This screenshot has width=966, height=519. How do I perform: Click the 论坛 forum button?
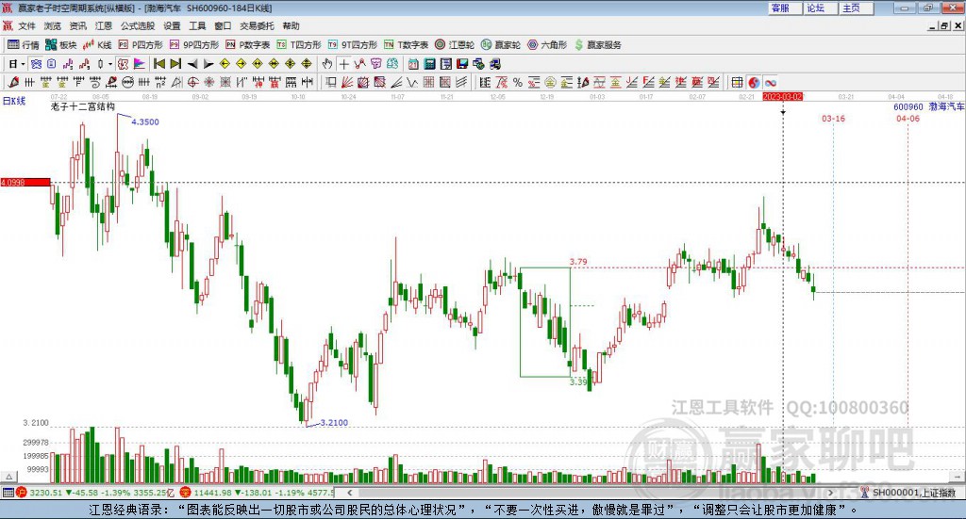[x=821, y=8]
